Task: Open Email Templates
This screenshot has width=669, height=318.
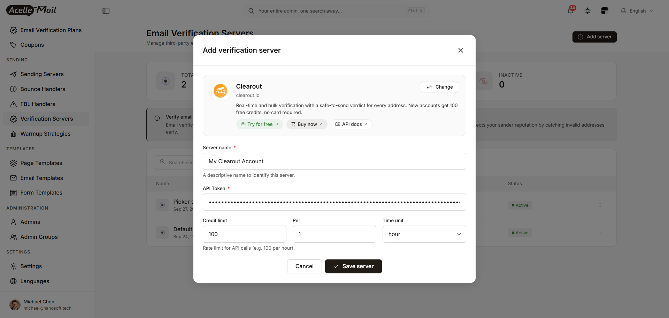Action: (46, 178)
